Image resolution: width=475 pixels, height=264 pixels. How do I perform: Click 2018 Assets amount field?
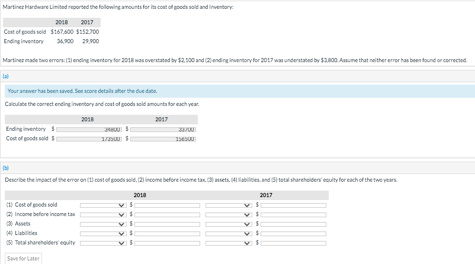pos(167,224)
